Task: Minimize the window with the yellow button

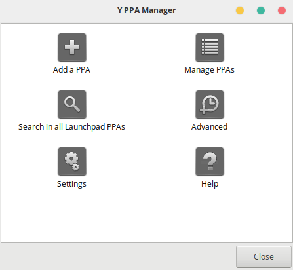Action: pos(240,10)
